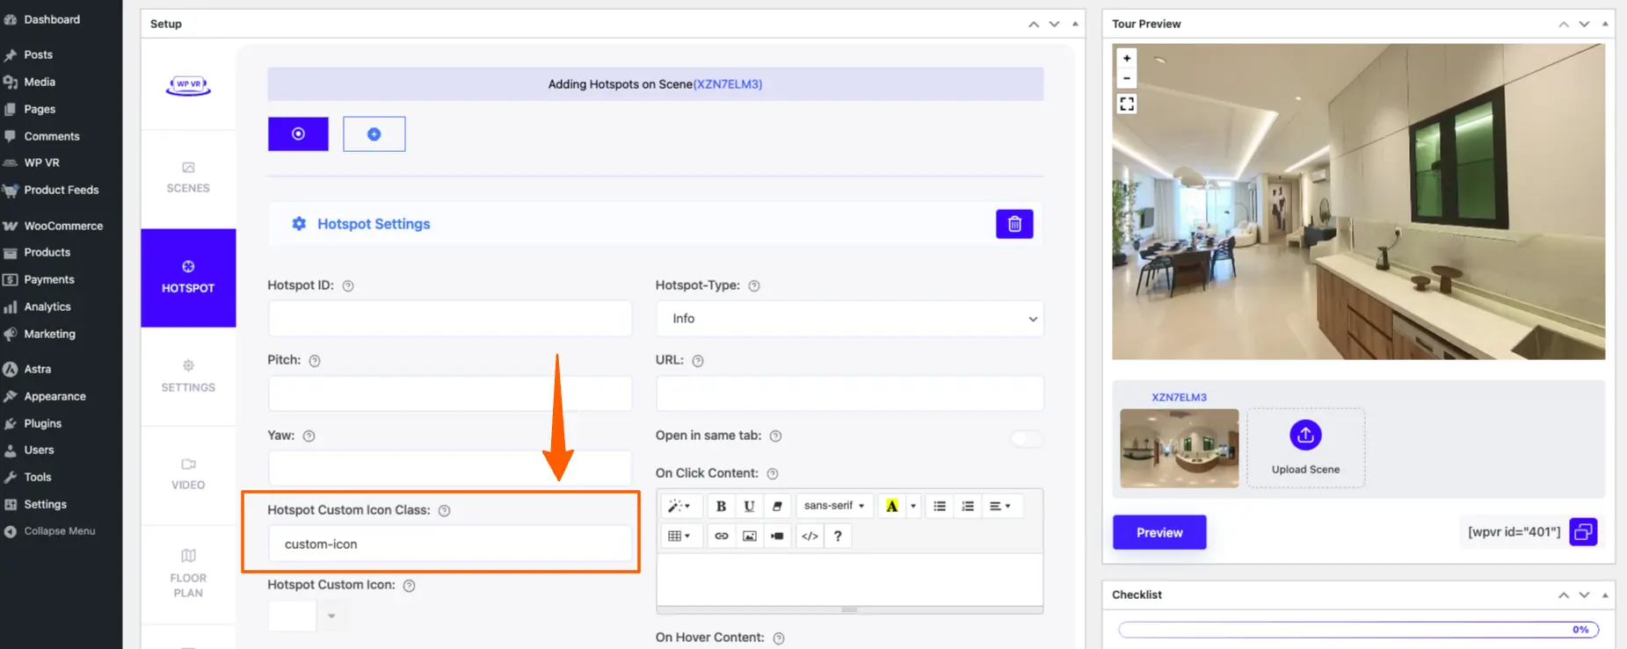Show help tooltip for Pitch
Screen dimensions: 1627x649
[x=315, y=361]
